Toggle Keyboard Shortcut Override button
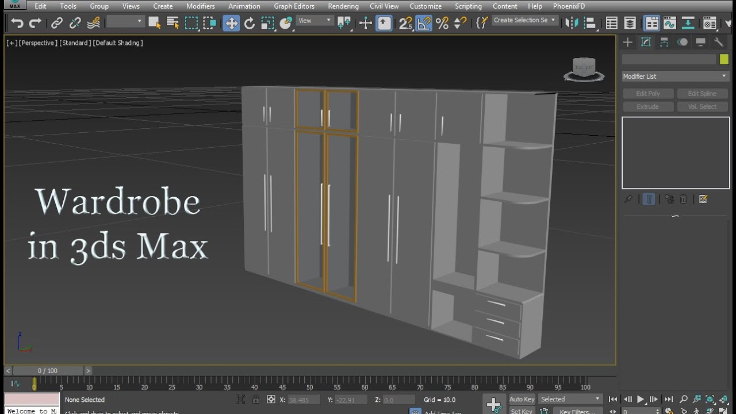736x414 pixels. click(384, 23)
